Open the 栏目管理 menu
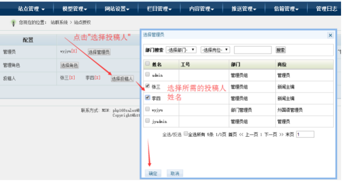 point(159,9)
